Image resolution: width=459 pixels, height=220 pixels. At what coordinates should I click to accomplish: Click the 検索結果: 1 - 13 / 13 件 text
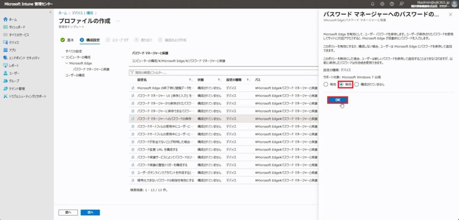[x=149, y=190]
